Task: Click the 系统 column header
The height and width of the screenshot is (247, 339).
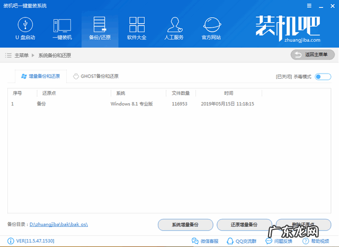Action: pos(121,93)
